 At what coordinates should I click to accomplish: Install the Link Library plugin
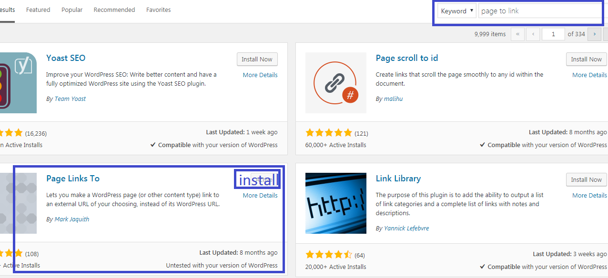tap(586, 180)
